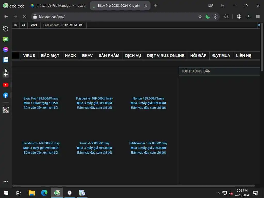Open the BKAV menu item
The width and height of the screenshot is (264, 198).
87,56
